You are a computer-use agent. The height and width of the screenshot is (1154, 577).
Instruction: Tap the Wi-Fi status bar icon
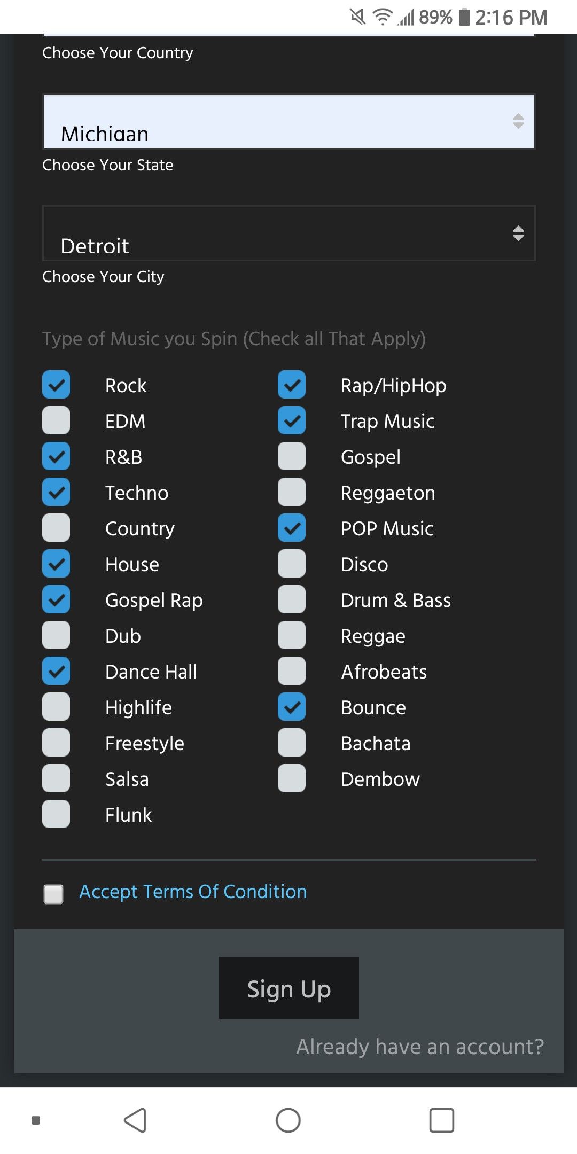[x=382, y=17]
